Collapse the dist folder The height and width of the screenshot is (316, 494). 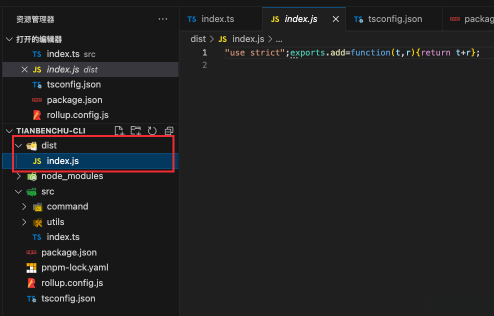click(18, 145)
